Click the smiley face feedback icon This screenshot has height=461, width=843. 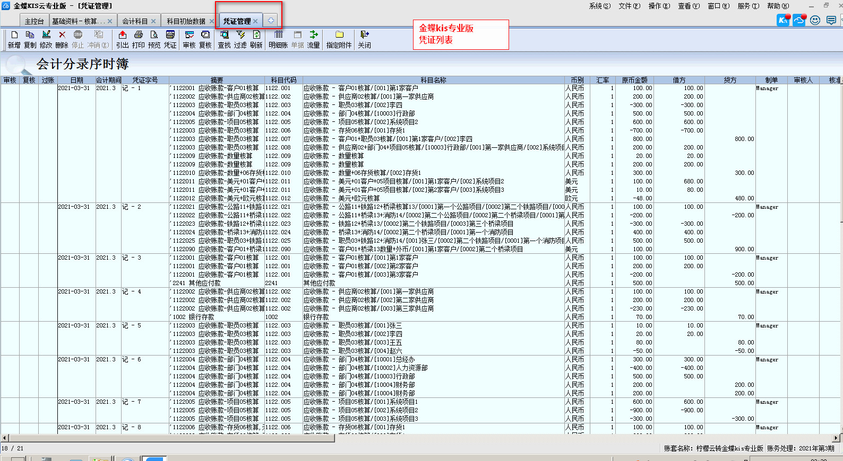pyautogui.click(x=815, y=20)
